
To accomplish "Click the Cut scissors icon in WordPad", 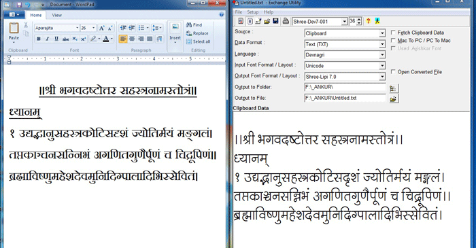I will [26, 25].
